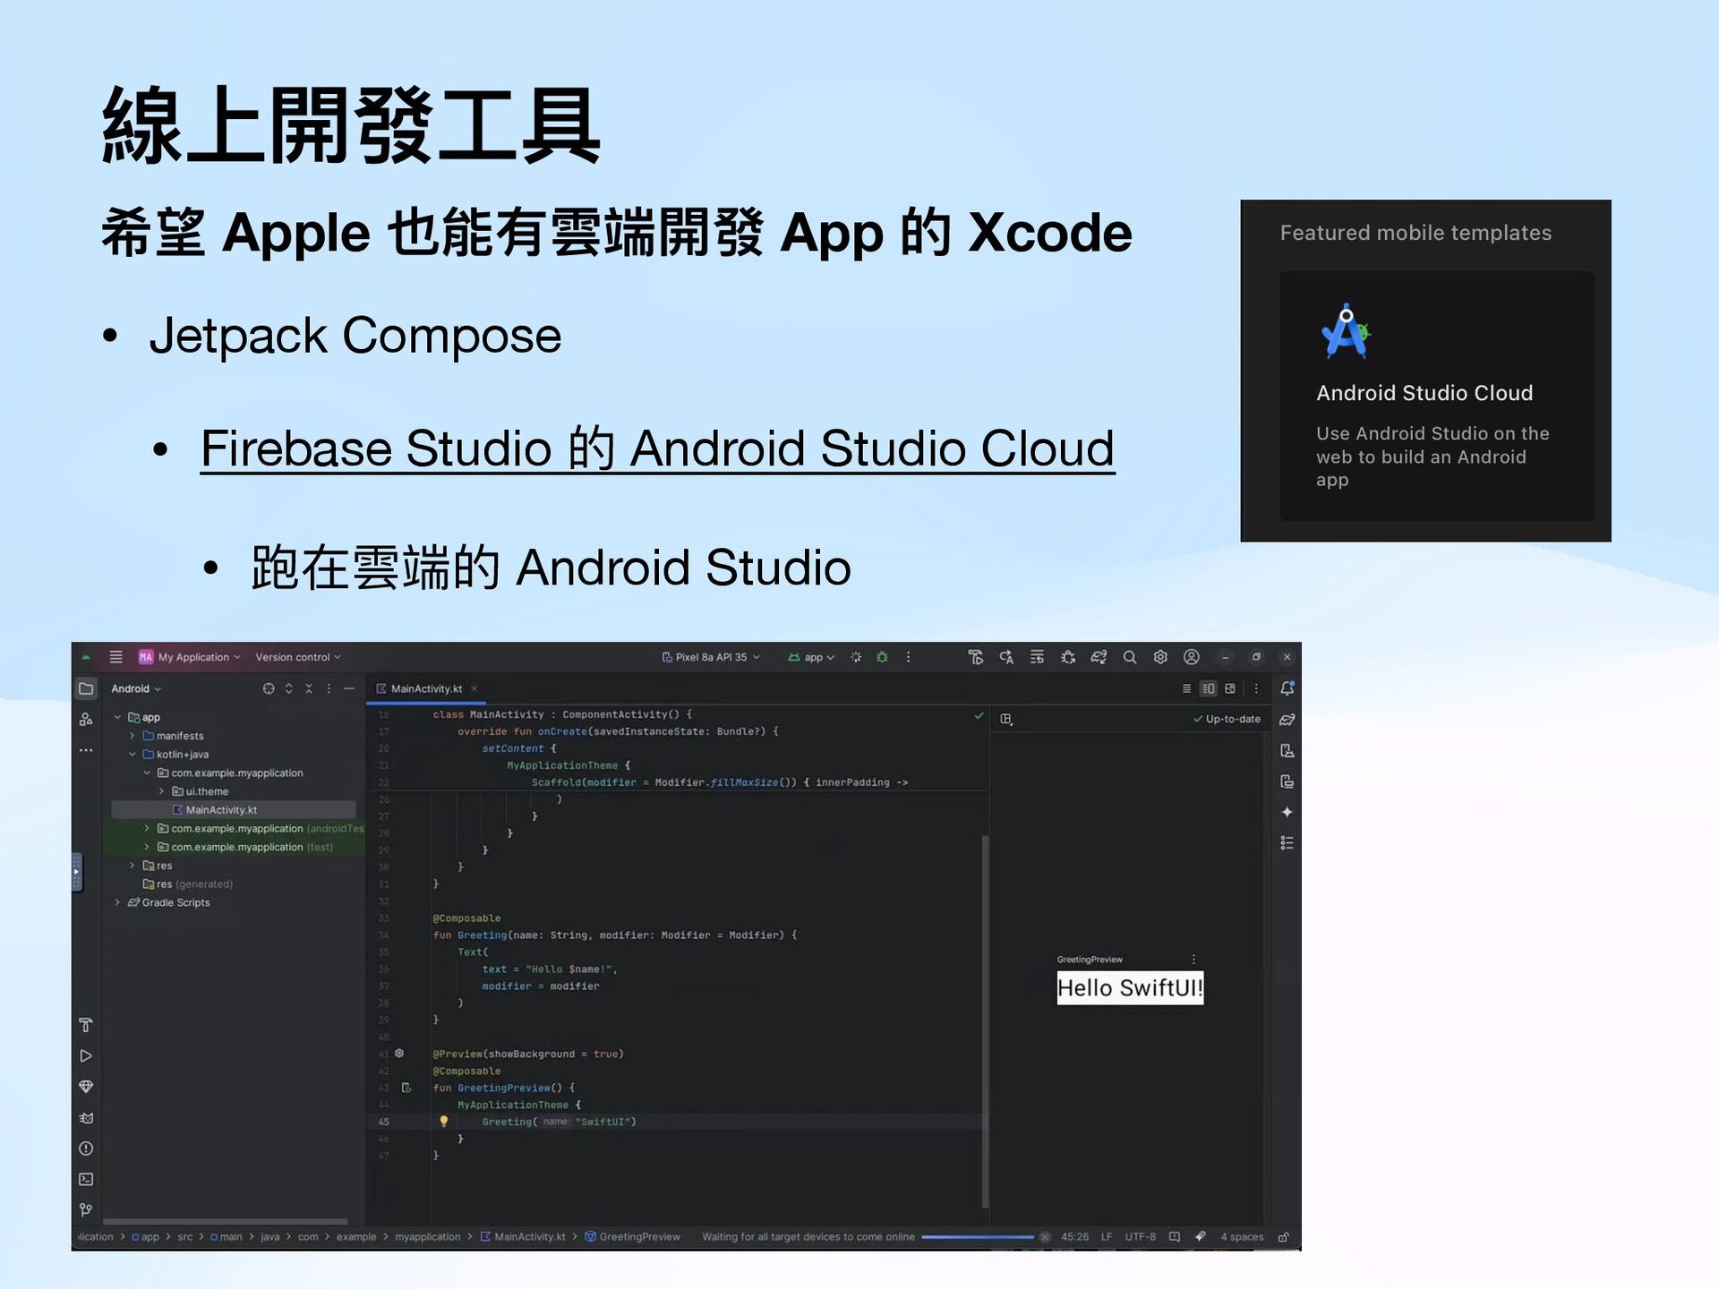Viewport: 1719px width, 1289px height.
Task: Switch editor to Code-only view
Action: point(1186,688)
